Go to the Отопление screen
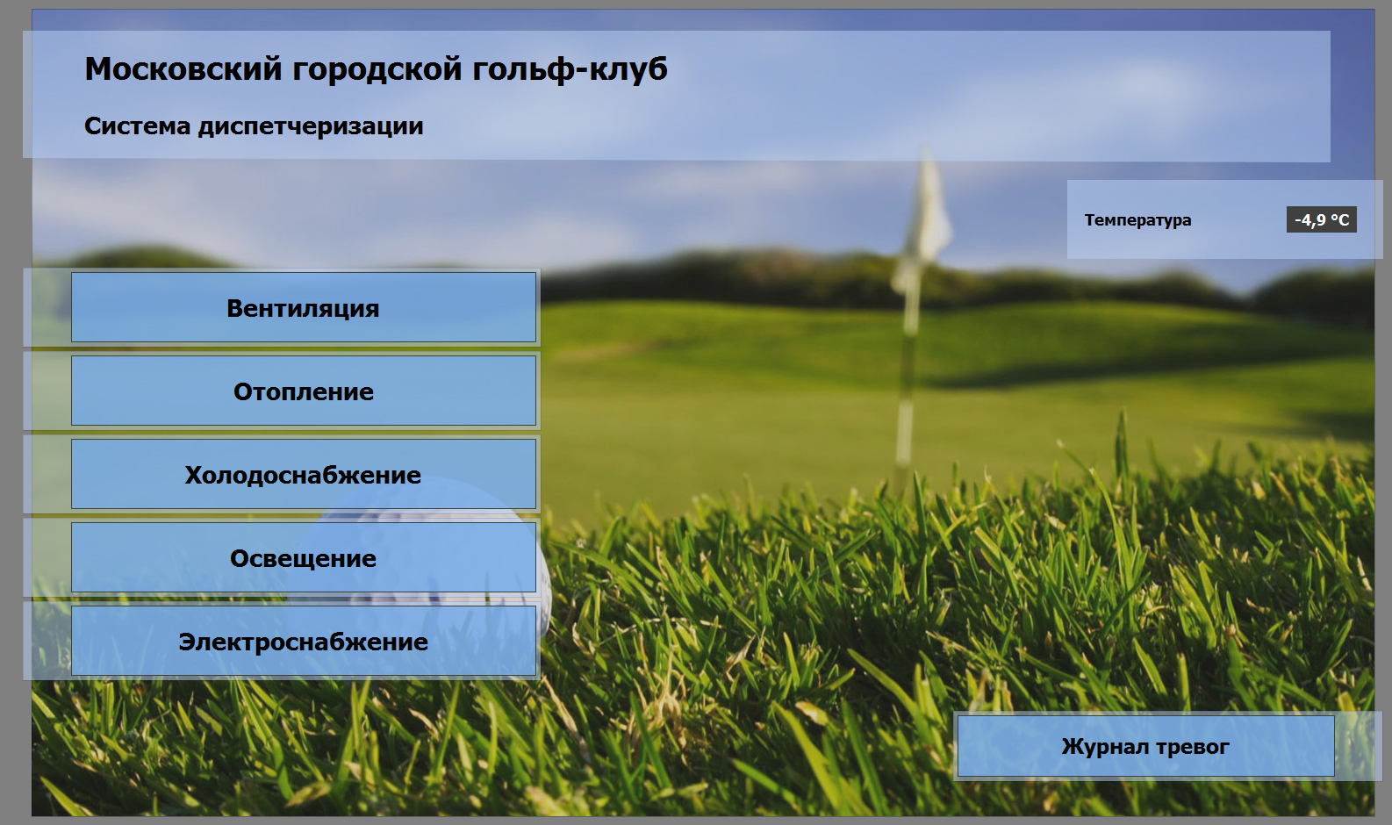 click(303, 391)
